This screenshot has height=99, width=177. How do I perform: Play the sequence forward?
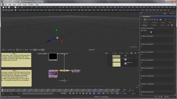[x=80, y=94]
